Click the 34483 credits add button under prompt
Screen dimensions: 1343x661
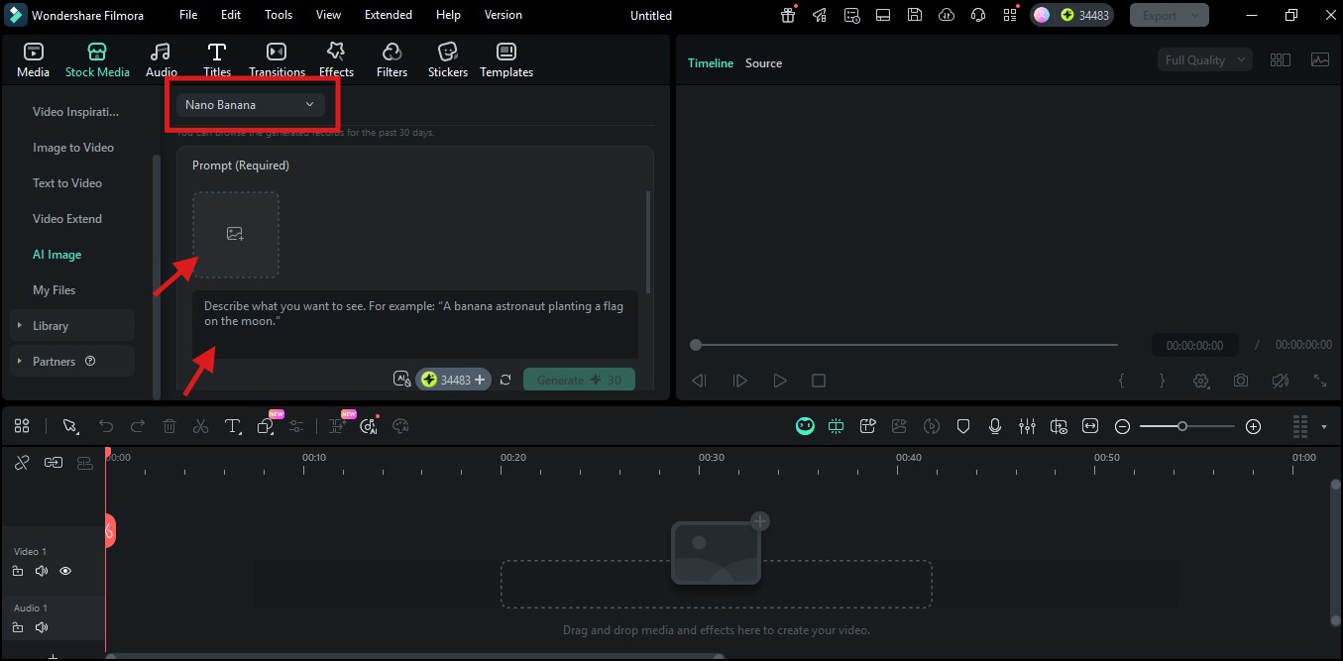pos(454,380)
